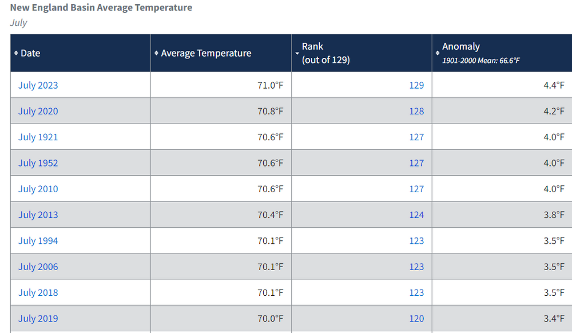Image resolution: width=572 pixels, height=333 pixels.
Task: Click rank 128 link for July 2020
Action: (x=416, y=111)
